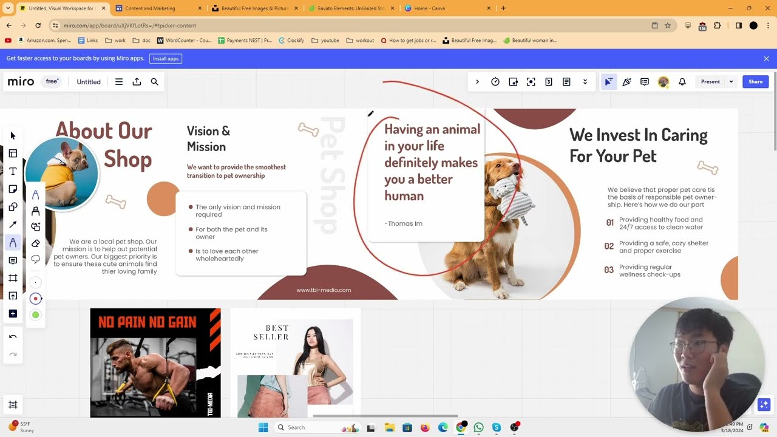Open the Windows Start menu
This screenshot has width=777, height=437.
click(263, 427)
